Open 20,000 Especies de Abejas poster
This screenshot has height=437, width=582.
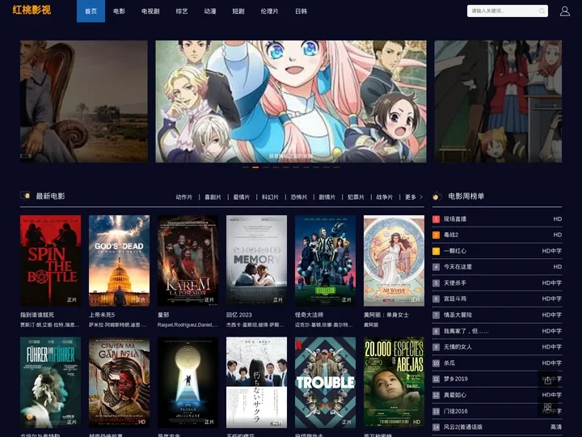click(x=394, y=382)
